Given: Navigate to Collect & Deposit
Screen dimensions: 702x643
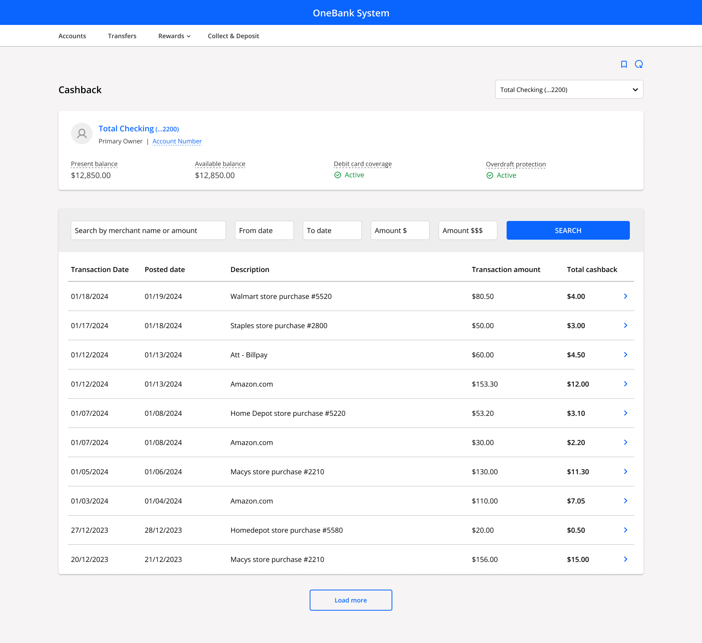Looking at the screenshot, I should [x=233, y=36].
